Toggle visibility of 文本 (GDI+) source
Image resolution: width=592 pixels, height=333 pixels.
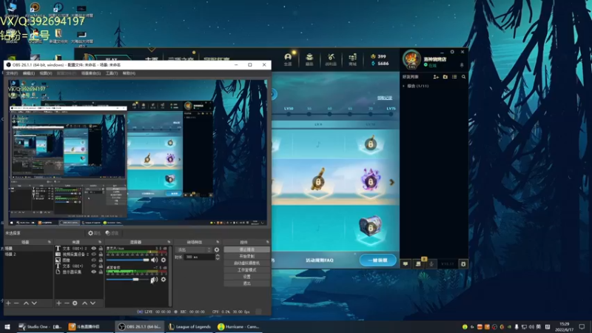[x=94, y=266]
